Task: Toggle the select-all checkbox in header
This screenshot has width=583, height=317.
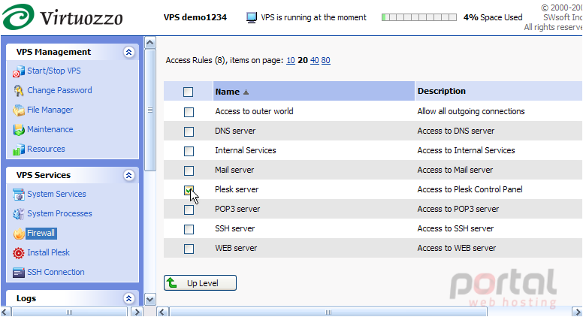Action: (188, 92)
